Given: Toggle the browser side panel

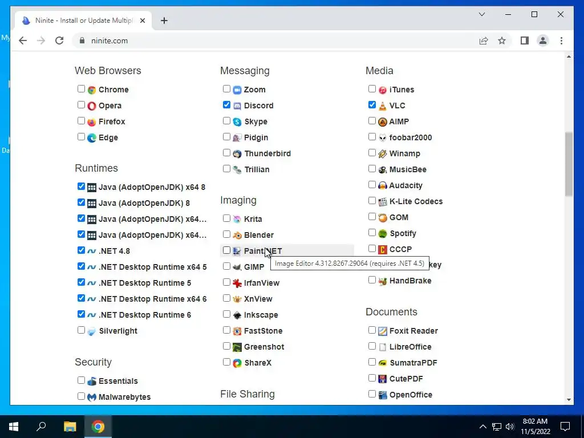Looking at the screenshot, I should (x=525, y=40).
